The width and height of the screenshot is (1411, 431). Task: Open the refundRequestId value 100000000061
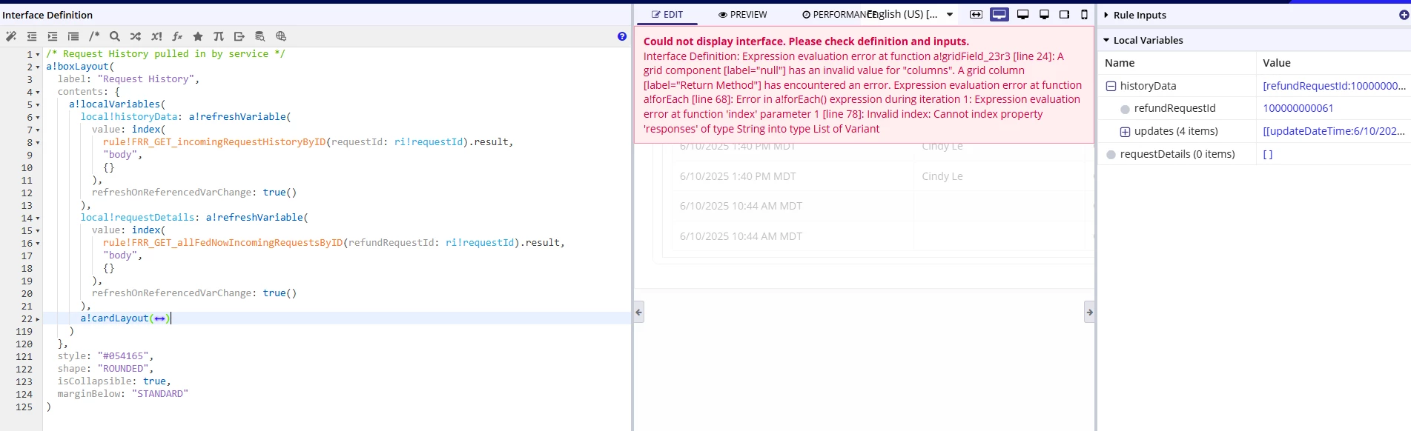tap(1298, 108)
